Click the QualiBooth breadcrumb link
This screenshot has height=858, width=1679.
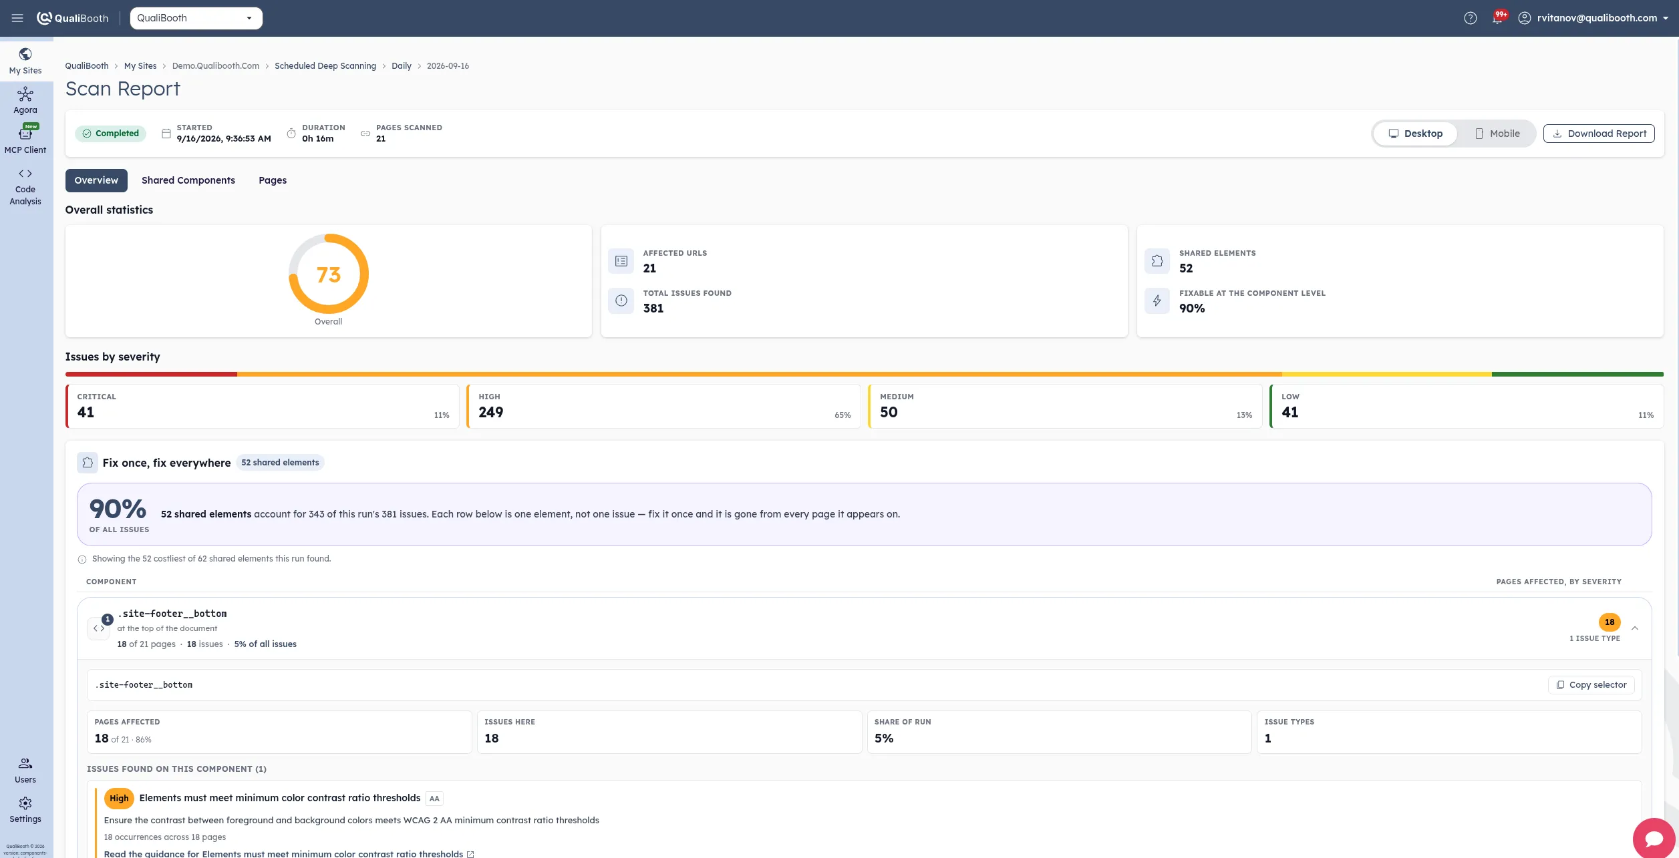pyautogui.click(x=87, y=66)
